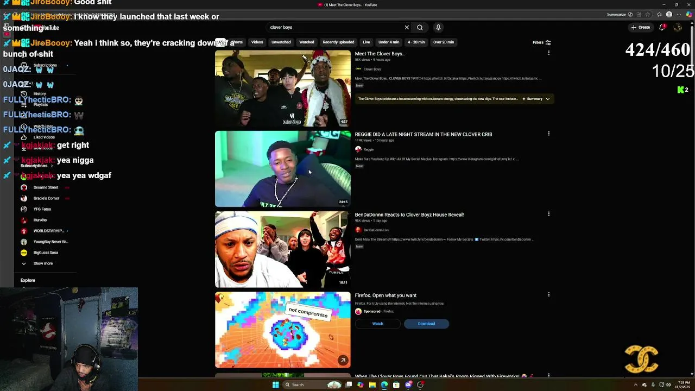Open the taskbar clock showing 7:23 PM
Image resolution: width=695 pixels, height=391 pixels.
pos(683,384)
